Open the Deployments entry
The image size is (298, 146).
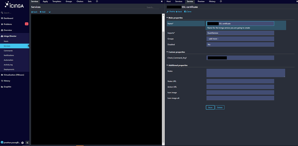[x=9, y=69]
